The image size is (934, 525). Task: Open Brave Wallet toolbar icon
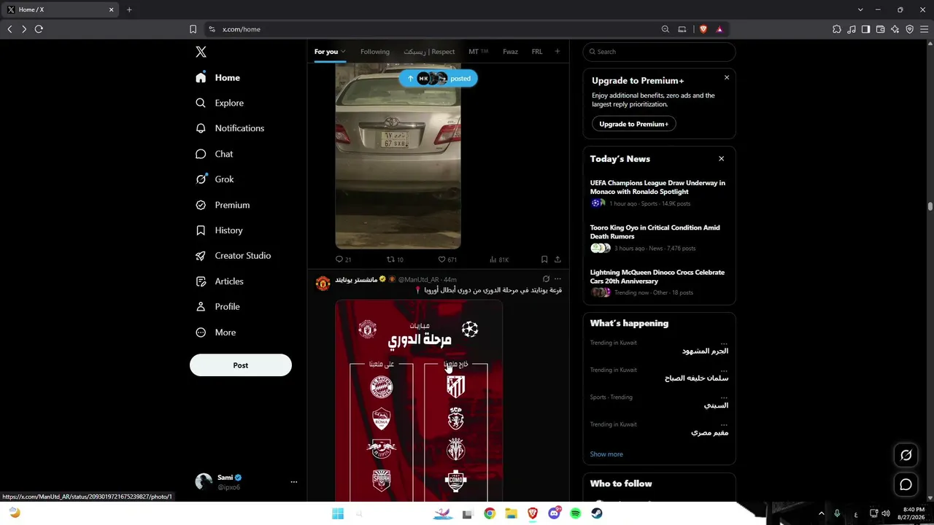pos(881,29)
